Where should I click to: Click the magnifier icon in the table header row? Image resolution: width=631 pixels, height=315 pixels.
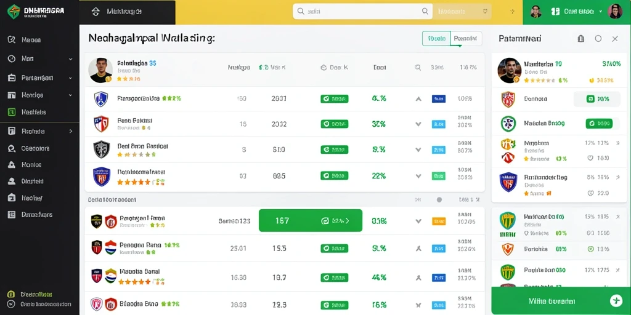(418, 68)
